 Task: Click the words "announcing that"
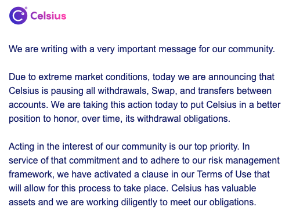(241, 77)
